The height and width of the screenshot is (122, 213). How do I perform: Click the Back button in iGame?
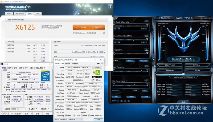click(x=183, y=102)
